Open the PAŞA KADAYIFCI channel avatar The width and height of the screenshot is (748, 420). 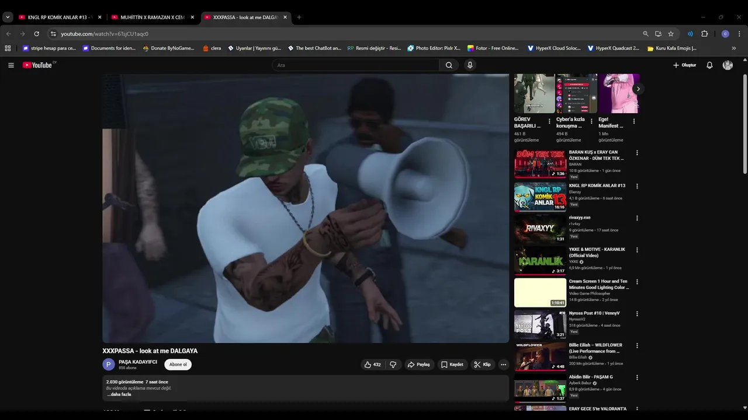(x=109, y=365)
